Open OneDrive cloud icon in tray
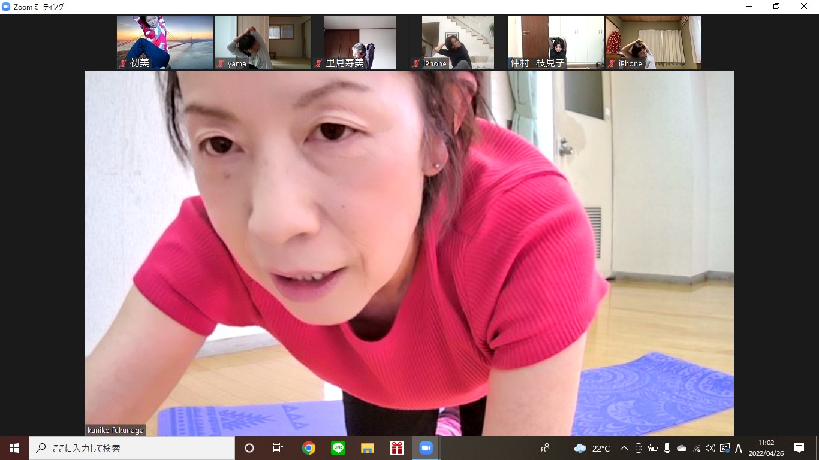 point(682,448)
